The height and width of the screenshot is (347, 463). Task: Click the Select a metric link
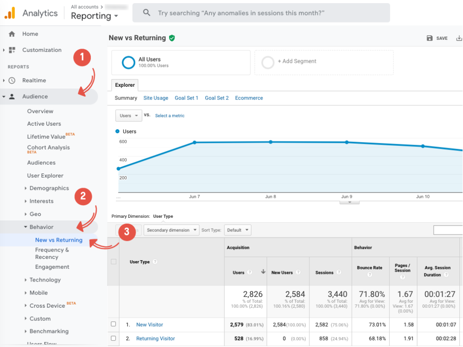[x=170, y=116]
